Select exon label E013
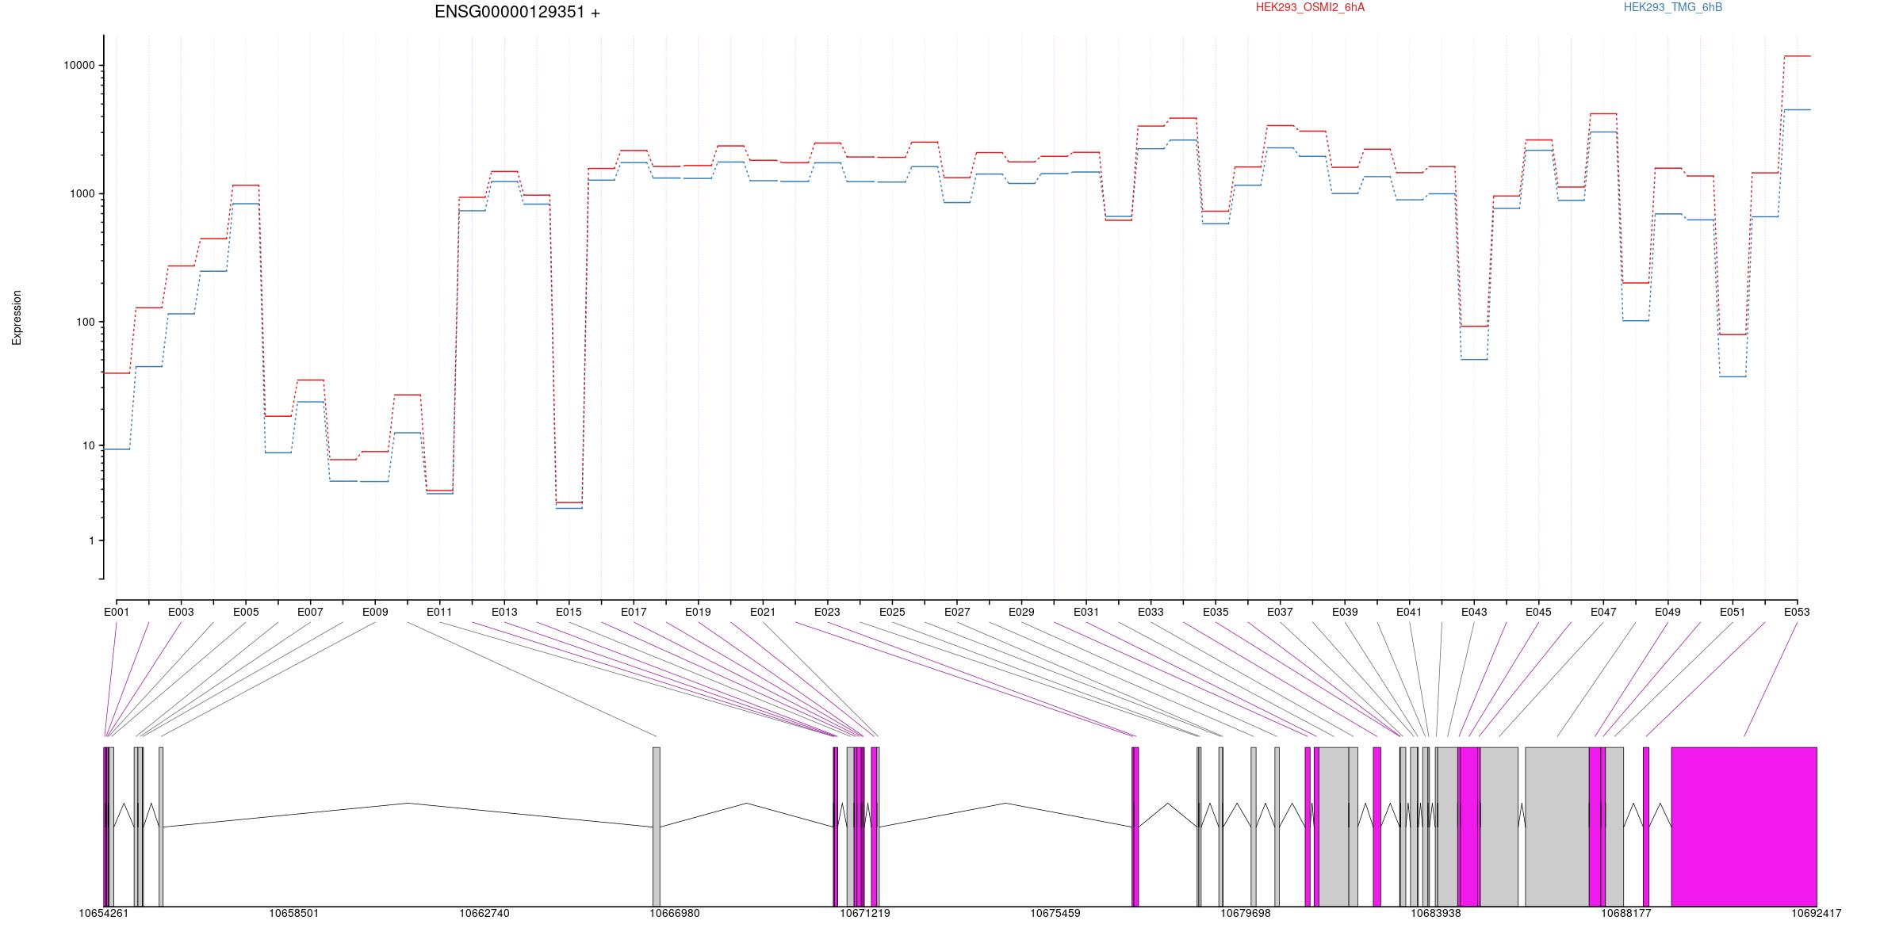Image resolution: width=1903 pixels, height=951 pixels. coord(504,612)
